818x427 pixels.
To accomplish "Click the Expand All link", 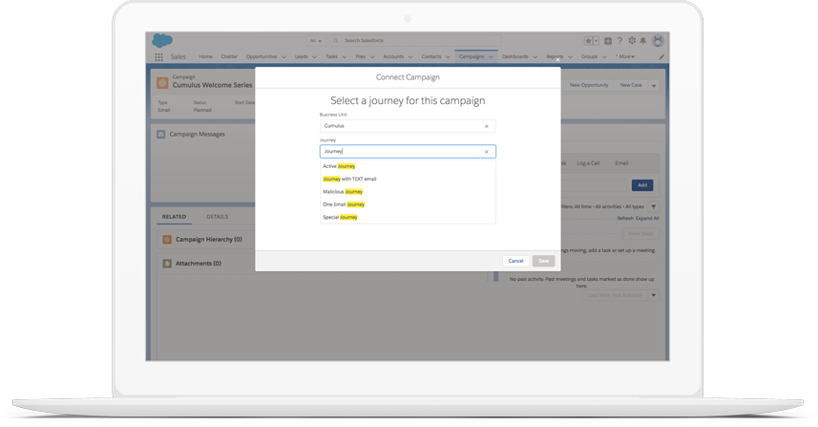I will click(x=647, y=218).
